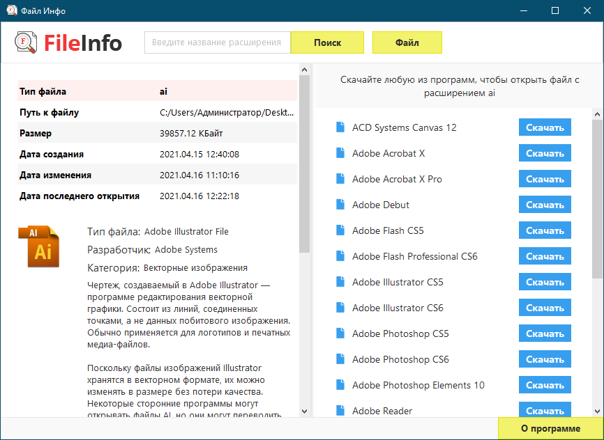Viewport: 604px width, 440px height.
Task: Click the left panel scrollbar thumb
Action: (304, 164)
